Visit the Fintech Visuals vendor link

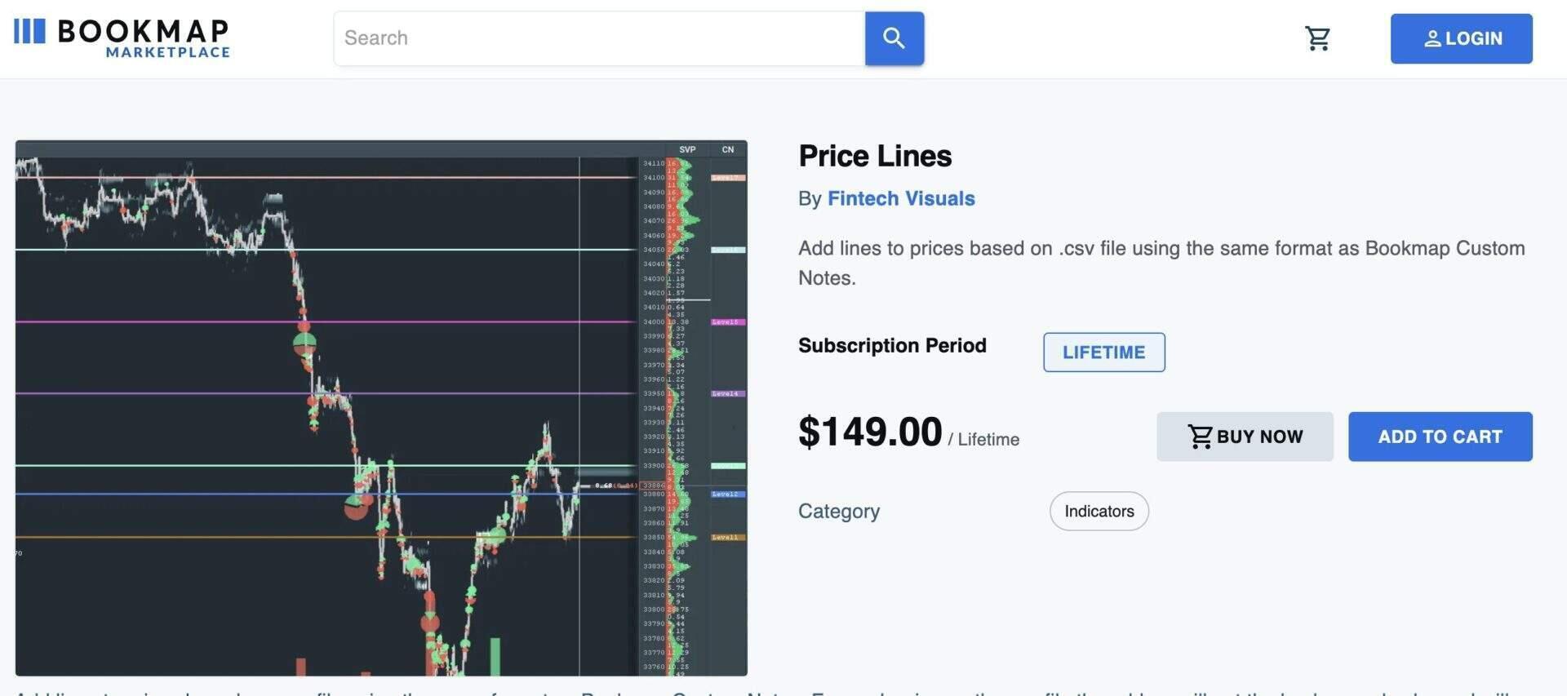coord(901,198)
